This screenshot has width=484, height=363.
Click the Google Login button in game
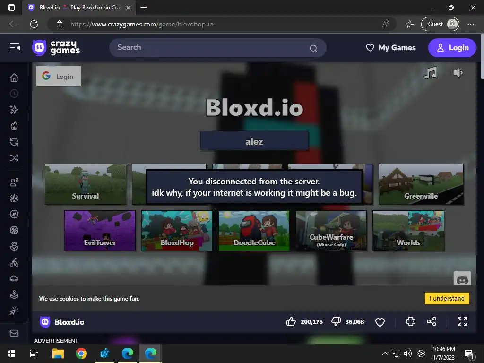pos(59,76)
